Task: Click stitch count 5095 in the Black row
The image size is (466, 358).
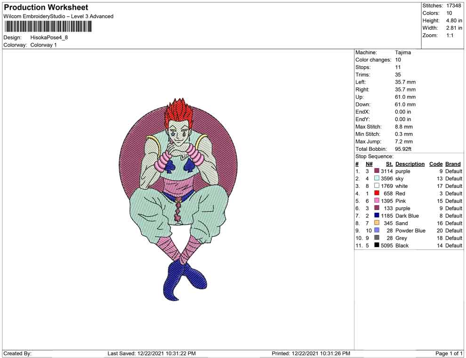Action: (386, 246)
